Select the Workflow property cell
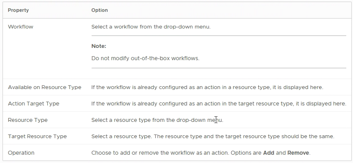The height and width of the screenshot is (163, 353). click(x=21, y=27)
